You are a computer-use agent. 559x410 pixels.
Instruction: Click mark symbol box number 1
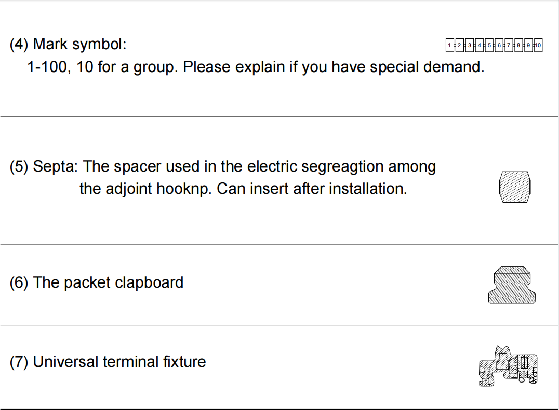(x=449, y=45)
